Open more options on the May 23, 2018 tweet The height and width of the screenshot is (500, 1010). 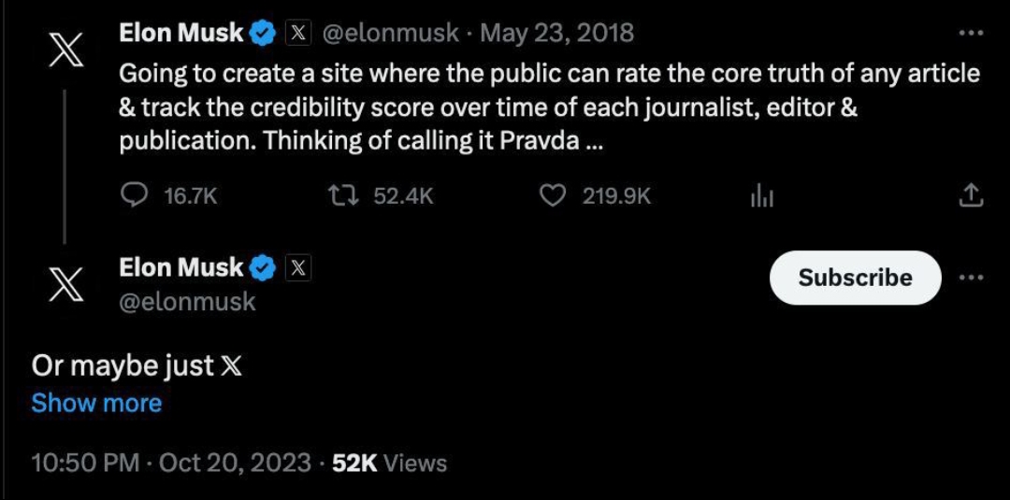972,34
